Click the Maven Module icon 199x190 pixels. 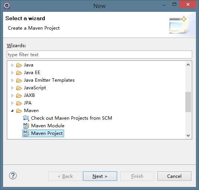pos(26,126)
